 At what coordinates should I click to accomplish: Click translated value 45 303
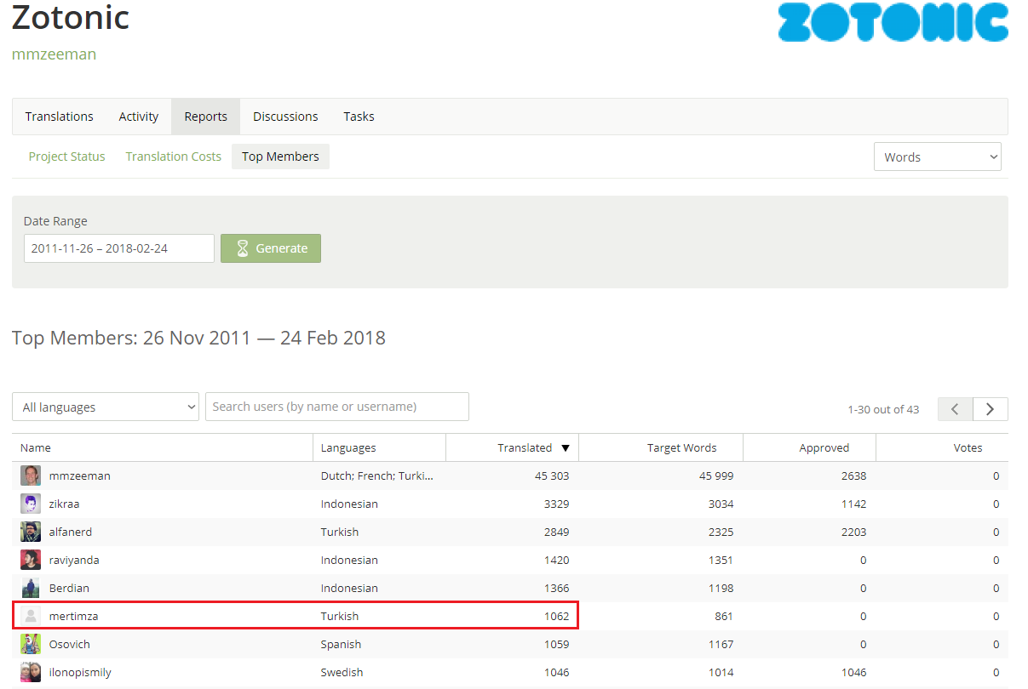[552, 475]
